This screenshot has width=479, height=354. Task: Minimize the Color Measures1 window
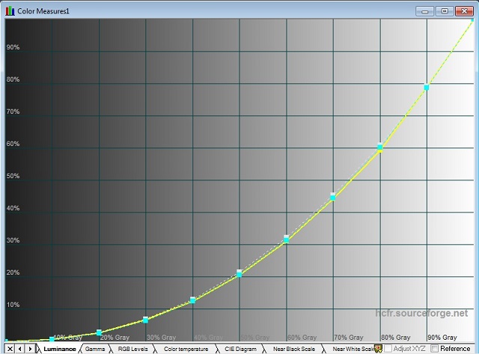point(424,11)
